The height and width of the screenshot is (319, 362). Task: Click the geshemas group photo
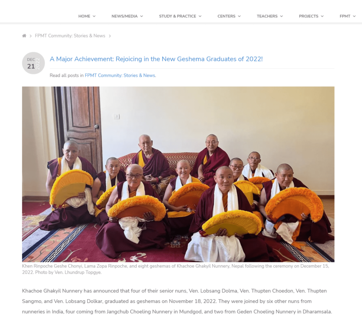click(x=178, y=174)
